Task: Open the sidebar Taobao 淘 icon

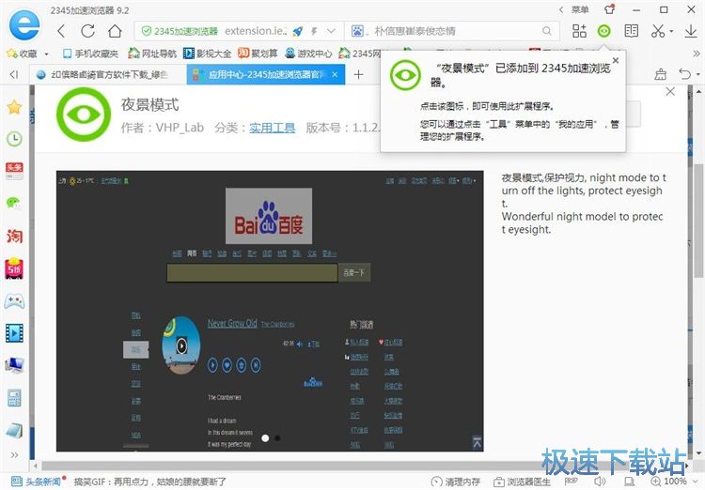Action: click(x=14, y=236)
